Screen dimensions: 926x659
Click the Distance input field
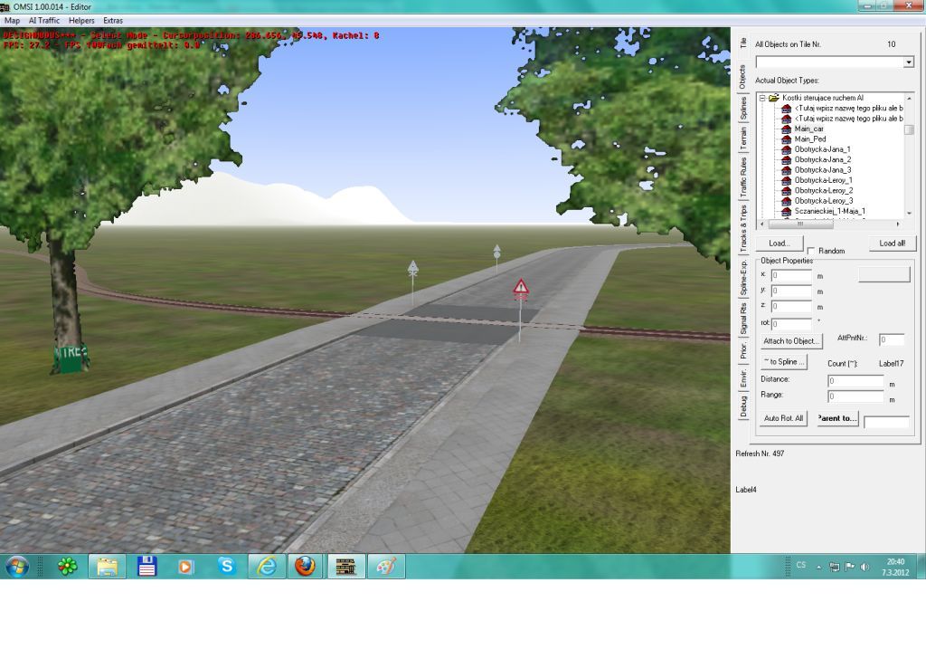pos(855,381)
